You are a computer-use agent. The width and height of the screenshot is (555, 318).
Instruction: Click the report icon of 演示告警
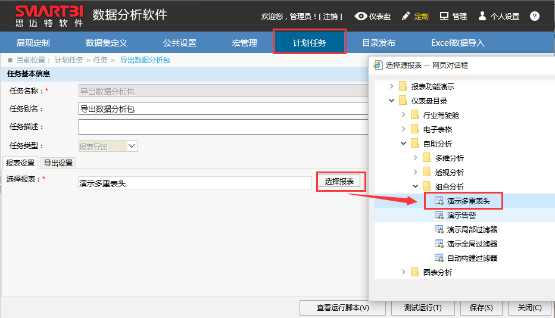[439, 215]
